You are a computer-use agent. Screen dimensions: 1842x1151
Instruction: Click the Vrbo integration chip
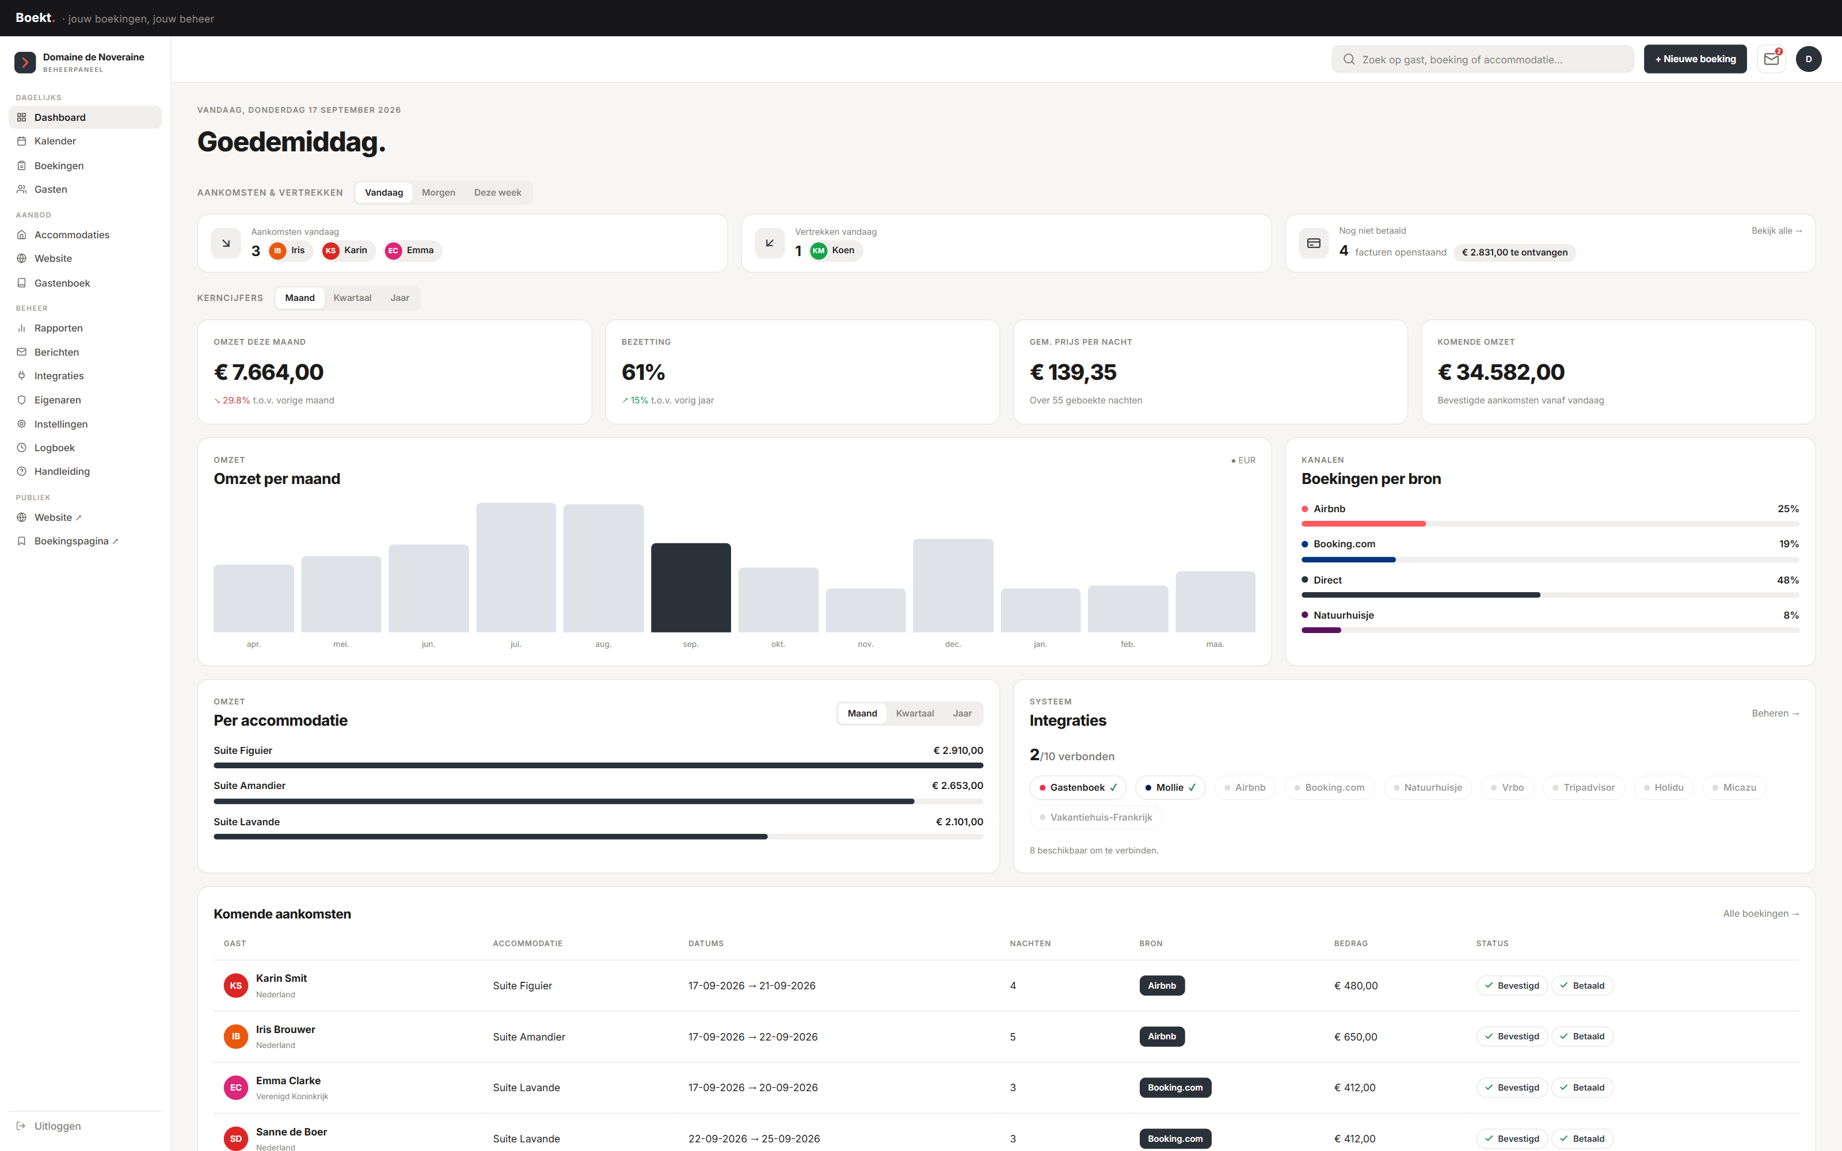[1507, 787]
